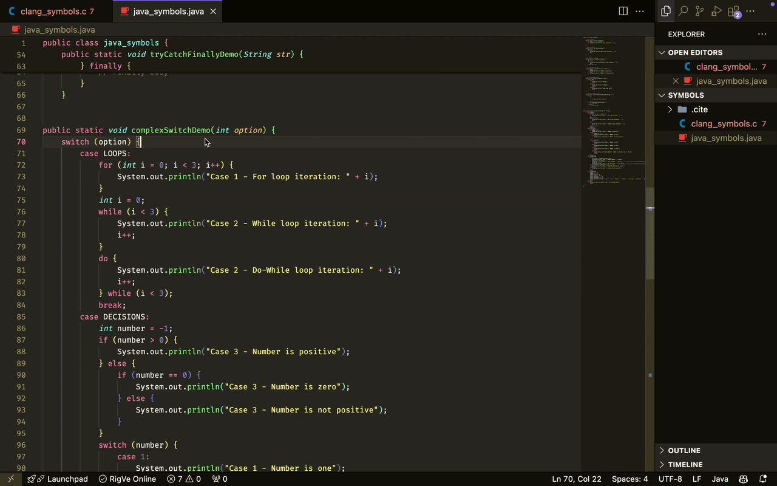Viewport: 777px width, 486px height.
Task: Click 'break;' on line 84
Action: pyautogui.click(x=112, y=305)
